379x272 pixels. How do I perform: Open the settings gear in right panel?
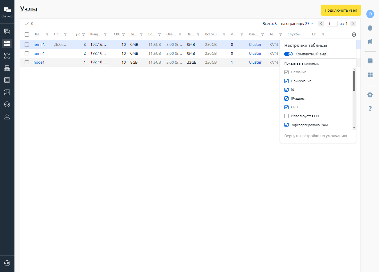pos(370,95)
